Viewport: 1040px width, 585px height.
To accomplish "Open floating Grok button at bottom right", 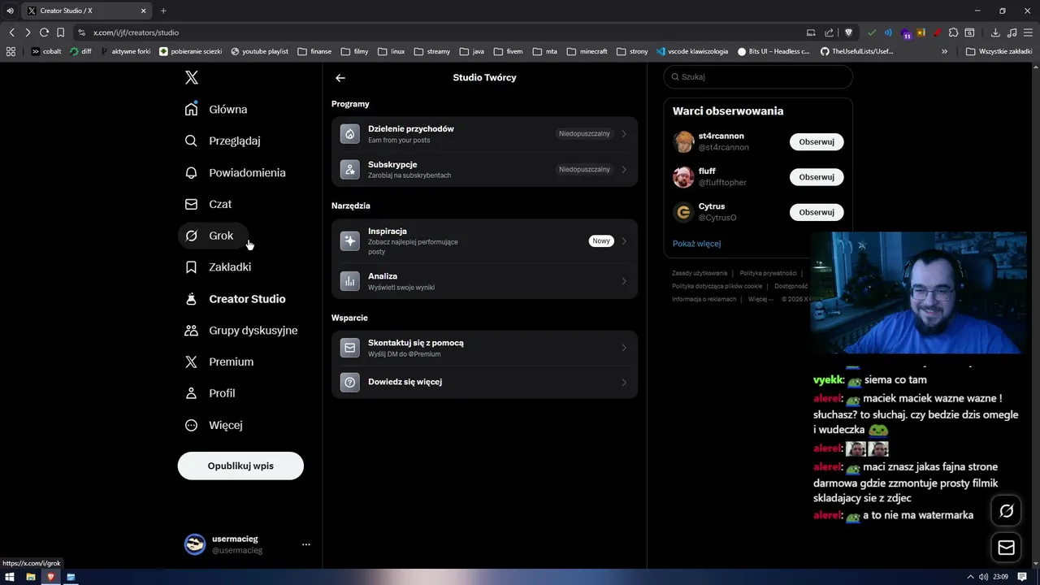I will click(x=1006, y=511).
